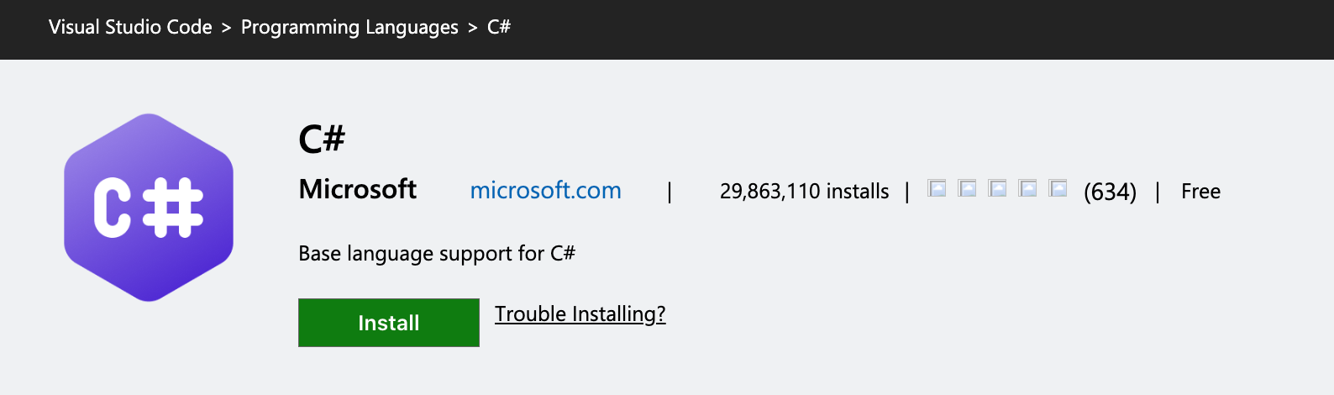Click the fifth rating star icon
Screen dimensions: 1334x395
[x=1058, y=188]
